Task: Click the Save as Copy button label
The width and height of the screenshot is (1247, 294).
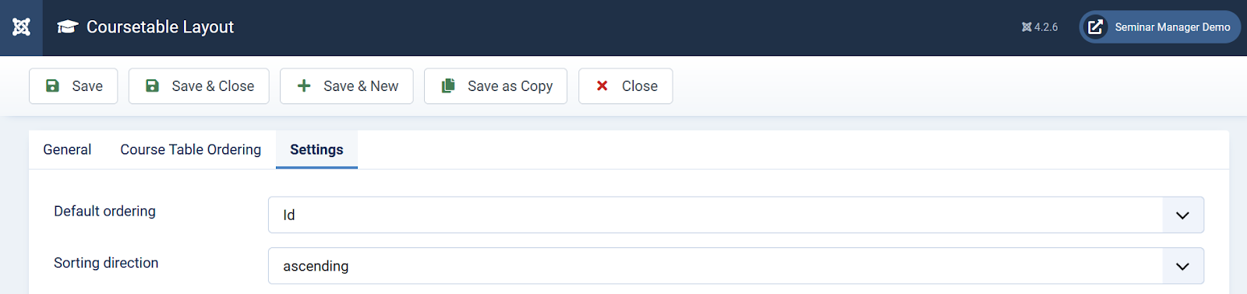Action: [x=510, y=86]
